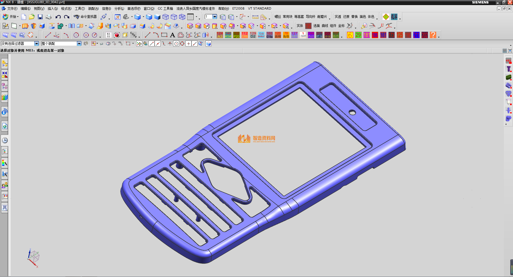Click the Save file icon
This screenshot has width=513, height=277.
point(40,17)
